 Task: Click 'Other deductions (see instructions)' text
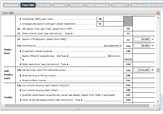pyautogui.click(x=40, y=64)
